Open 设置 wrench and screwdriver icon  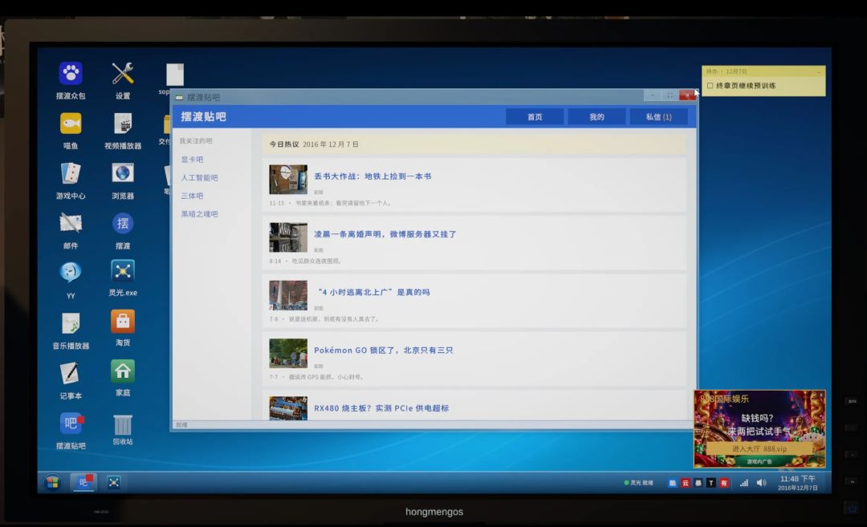tap(123, 74)
